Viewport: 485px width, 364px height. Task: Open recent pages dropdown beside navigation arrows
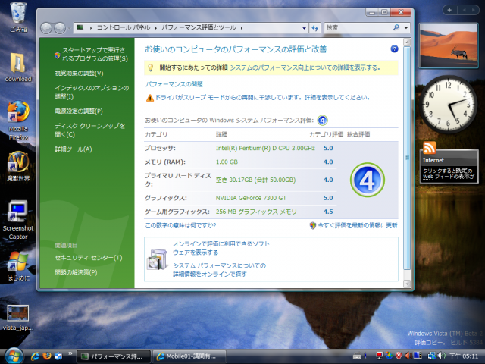tap(69, 28)
